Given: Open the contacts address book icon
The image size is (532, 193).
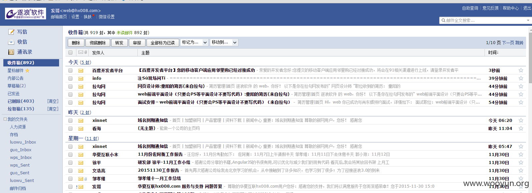Looking at the screenshot, I should [x=11, y=52].
